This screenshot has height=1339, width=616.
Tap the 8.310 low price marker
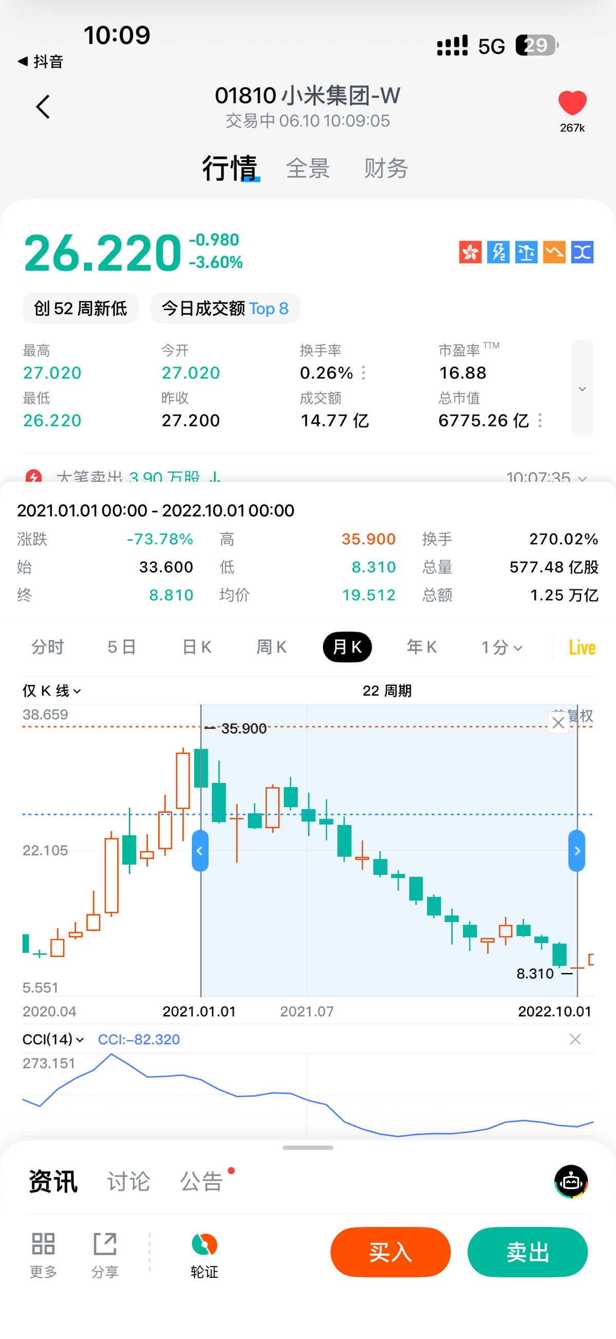tap(535, 973)
